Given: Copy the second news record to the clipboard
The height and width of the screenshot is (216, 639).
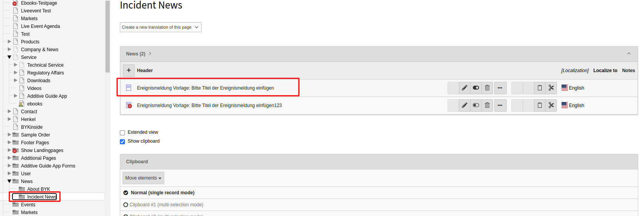Looking at the screenshot, I should pos(540,105).
